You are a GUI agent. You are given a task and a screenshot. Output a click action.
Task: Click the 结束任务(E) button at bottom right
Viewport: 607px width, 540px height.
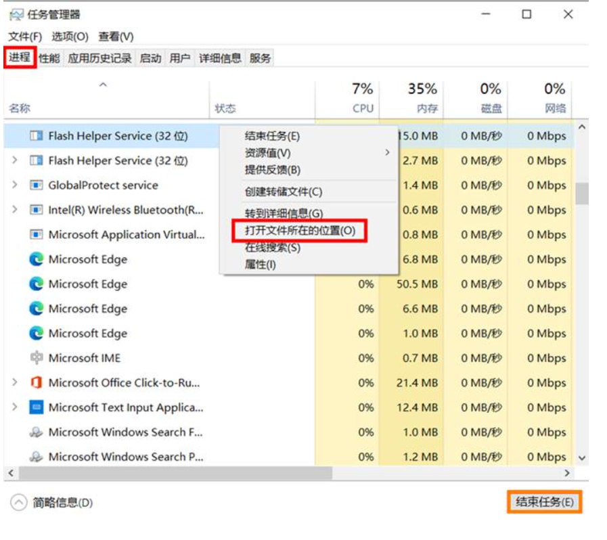click(544, 502)
